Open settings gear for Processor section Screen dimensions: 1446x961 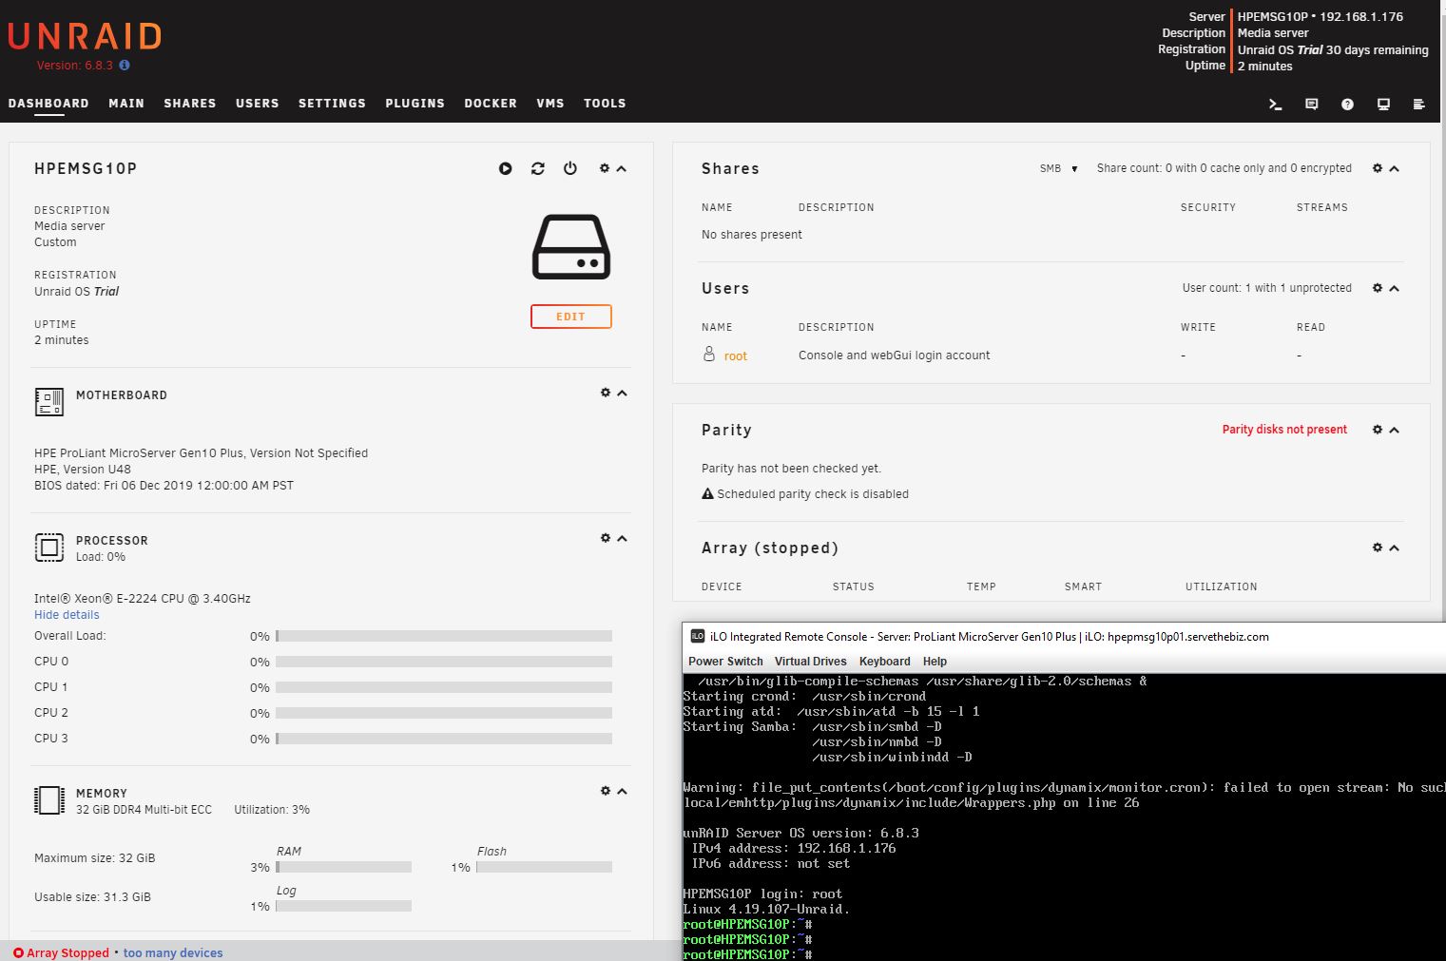605,538
